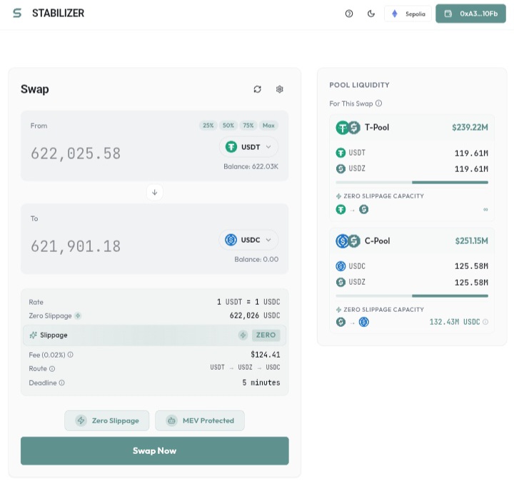
Task: Click the STABILIZER brand name
Action: click(x=58, y=13)
